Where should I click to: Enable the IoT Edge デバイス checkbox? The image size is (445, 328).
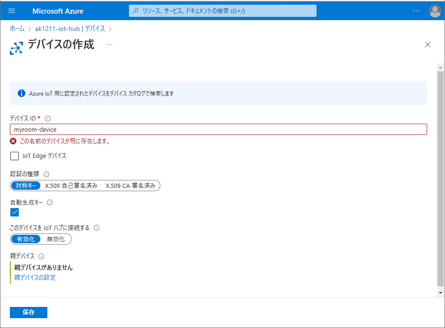coord(15,156)
